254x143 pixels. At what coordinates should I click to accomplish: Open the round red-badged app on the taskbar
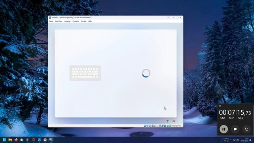click(x=33, y=140)
